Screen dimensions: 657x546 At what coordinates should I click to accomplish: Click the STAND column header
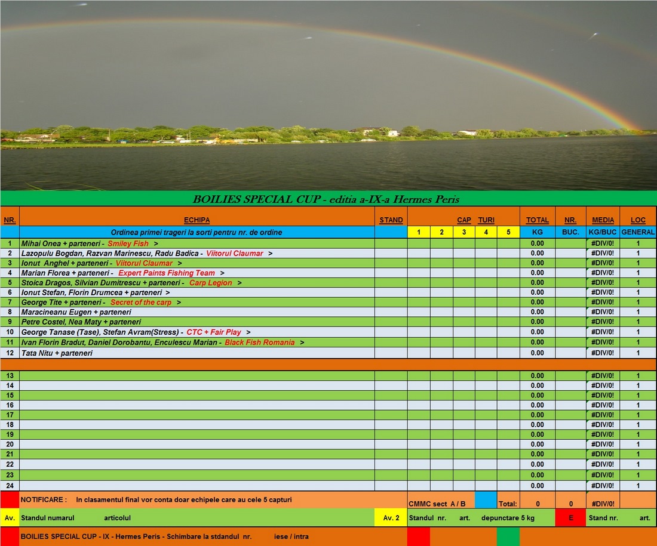[x=391, y=220]
